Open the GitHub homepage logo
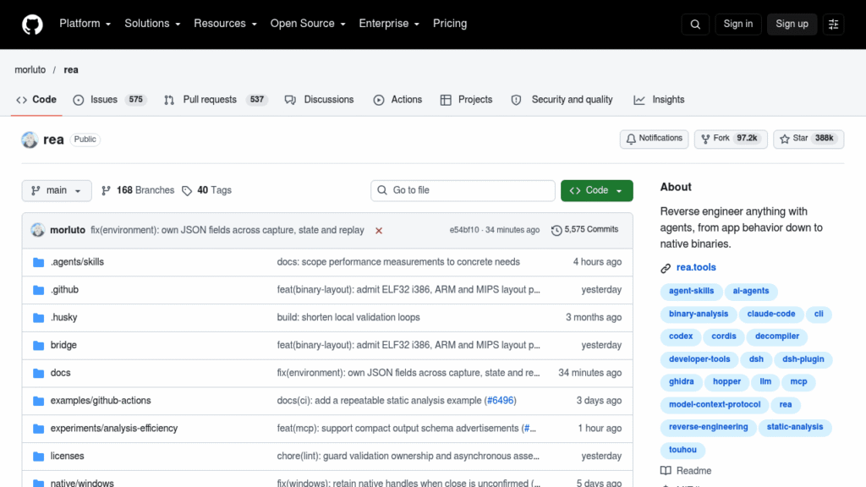 [32, 25]
